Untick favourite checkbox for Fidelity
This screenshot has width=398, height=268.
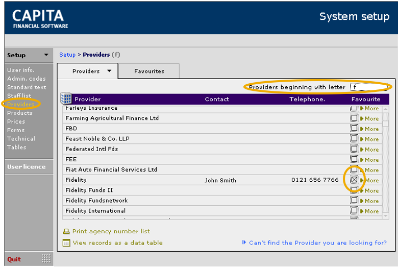tap(354, 180)
